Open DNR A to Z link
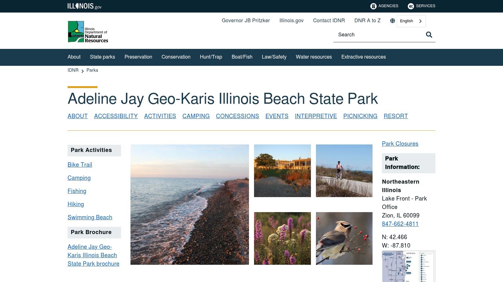Viewport: 503px width, 282px height. click(x=368, y=21)
